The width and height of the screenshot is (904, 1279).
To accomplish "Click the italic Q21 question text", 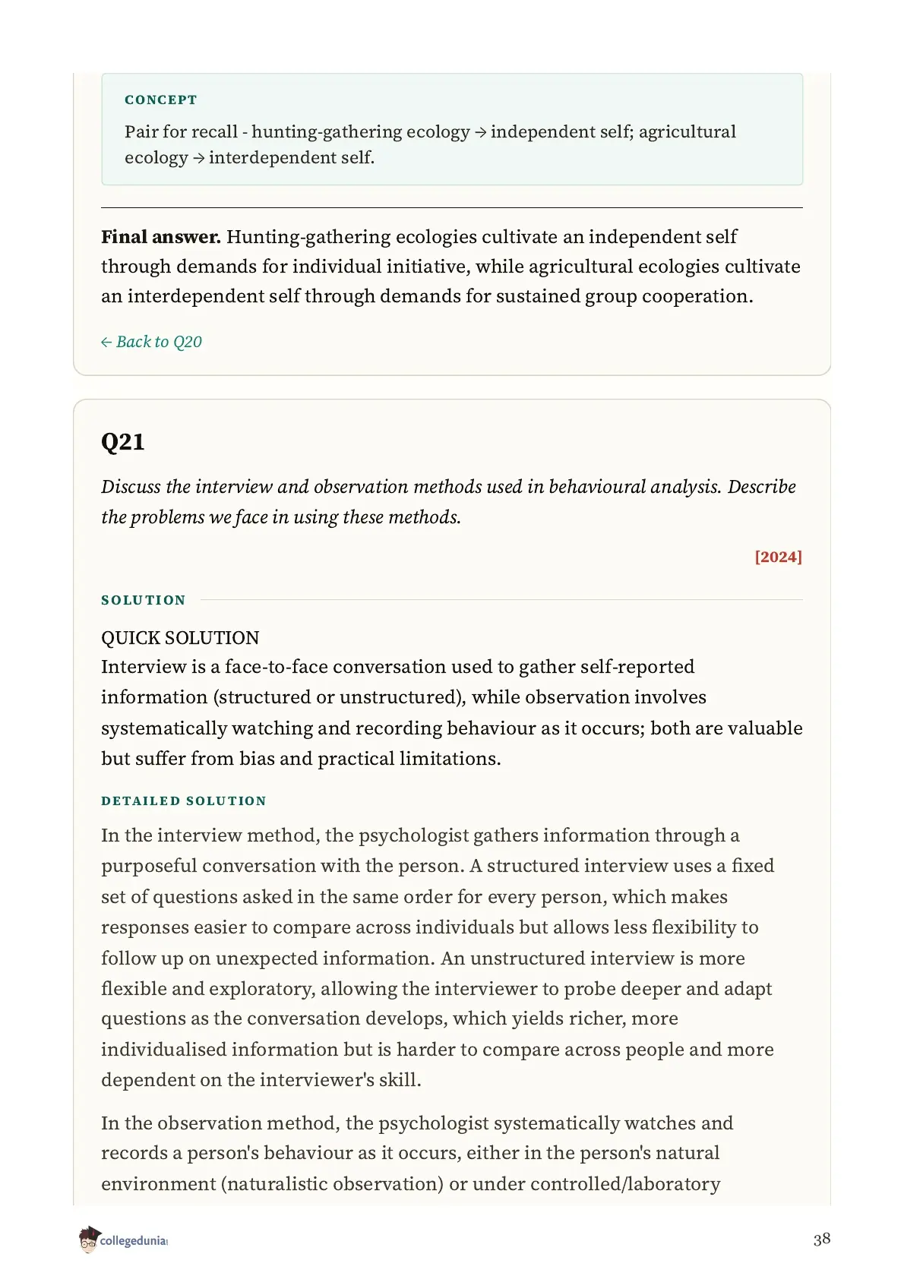I will 449,502.
